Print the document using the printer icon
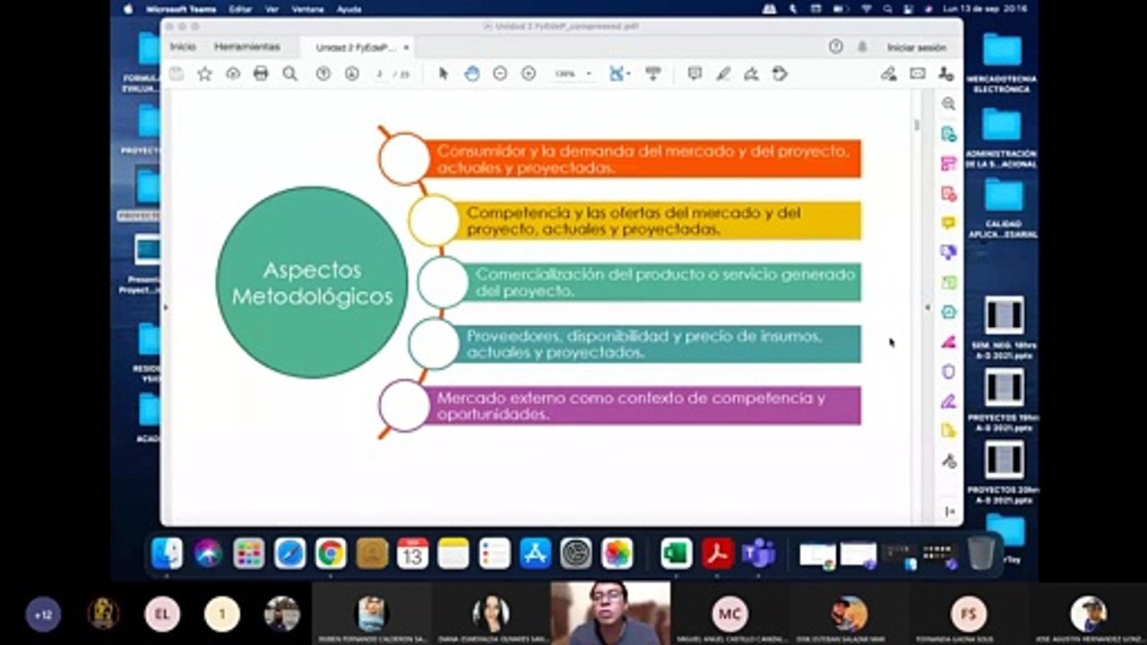The image size is (1147, 645). pyautogui.click(x=261, y=74)
